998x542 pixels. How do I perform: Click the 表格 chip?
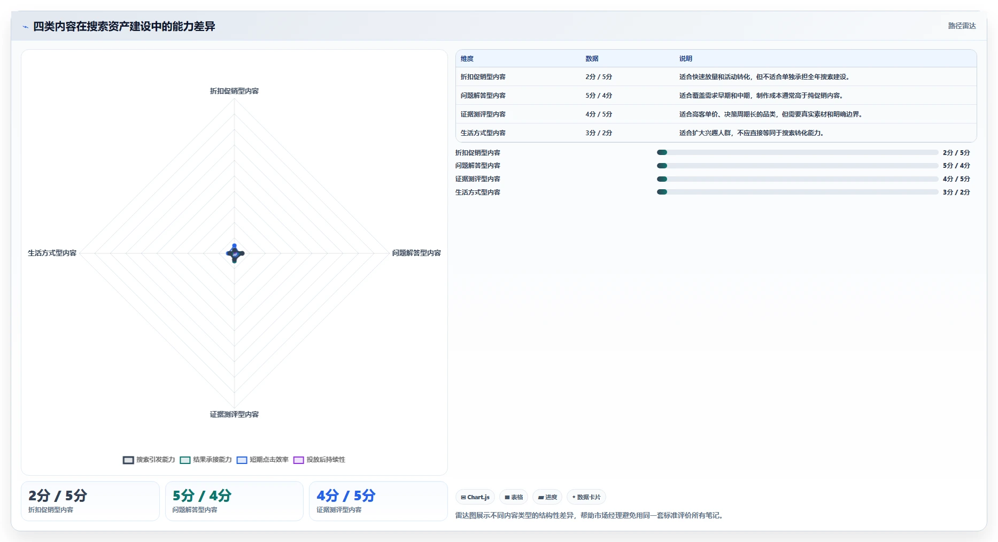(x=514, y=497)
